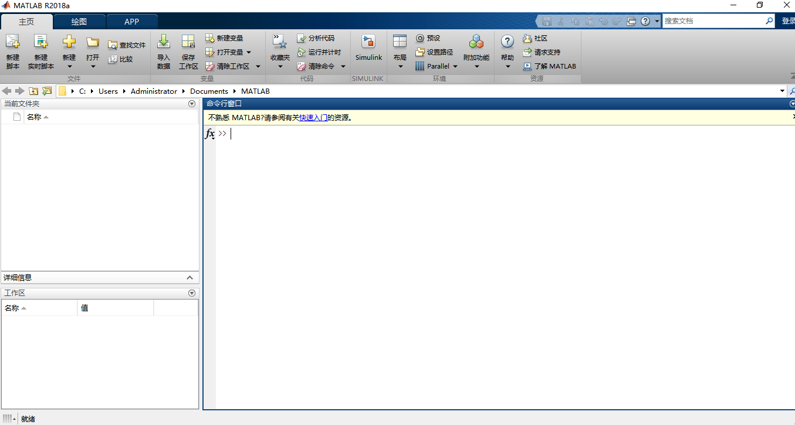Click 设置路径 set path
The image size is (795, 425).
[x=434, y=52]
